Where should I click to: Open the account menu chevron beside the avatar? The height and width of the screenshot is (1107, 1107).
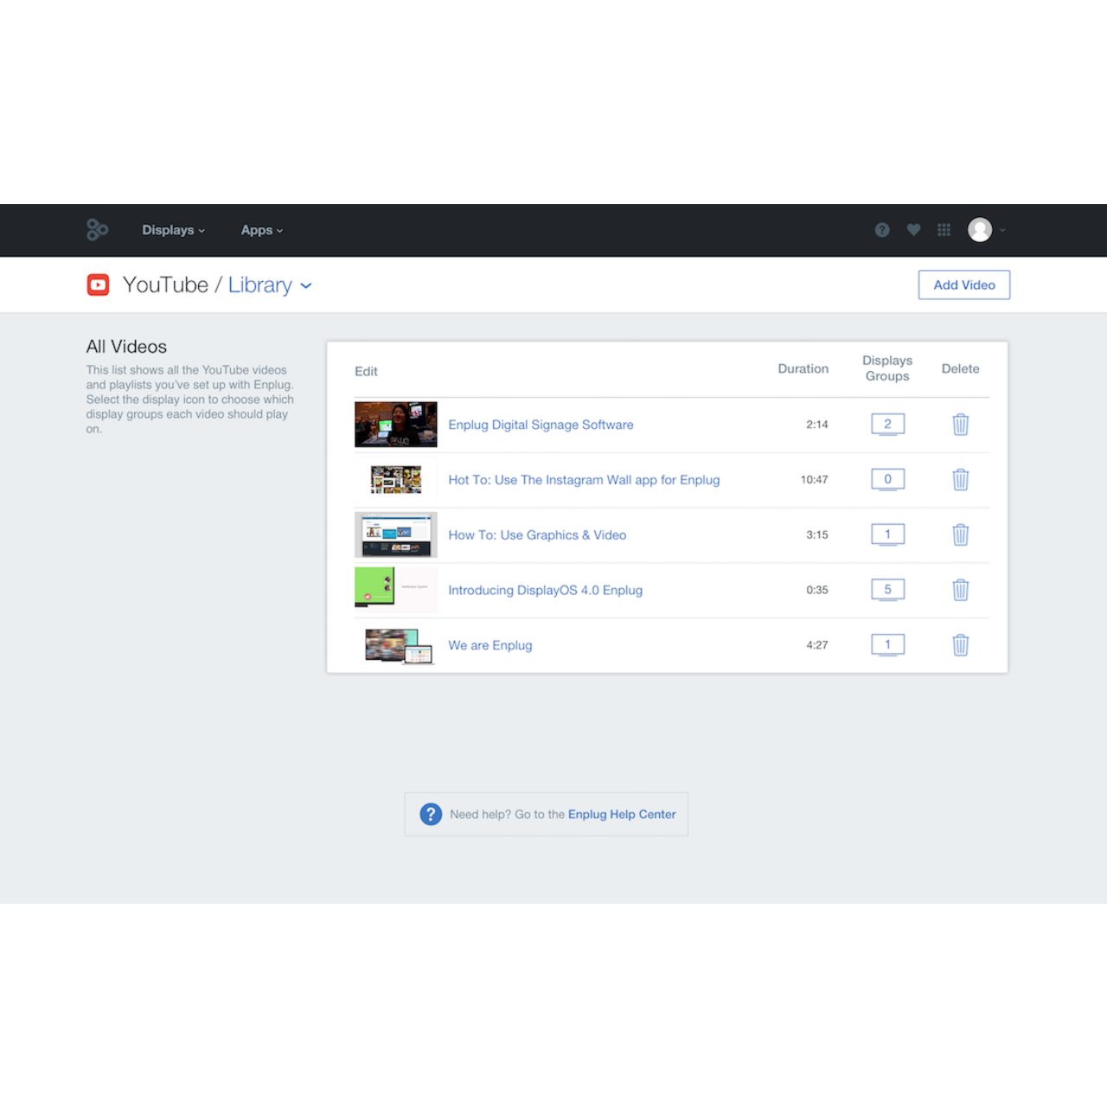[1002, 230]
